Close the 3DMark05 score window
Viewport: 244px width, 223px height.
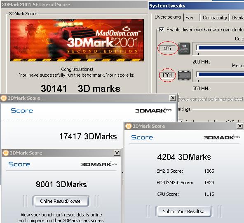[x=117, y=153]
